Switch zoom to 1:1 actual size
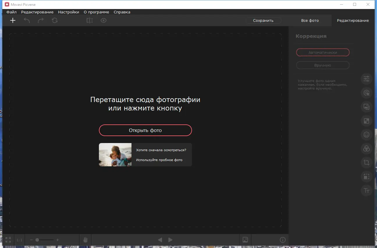 point(19,240)
